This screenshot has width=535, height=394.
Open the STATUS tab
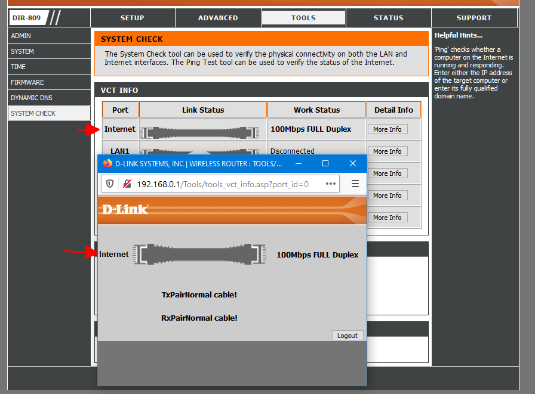(x=388, y=18)
